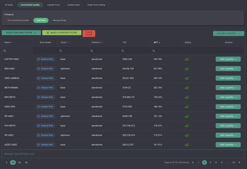The height and width of the screenshot is (169, 247).
Task: Select the Managed Range category
Action: click(x=60, y=20)
